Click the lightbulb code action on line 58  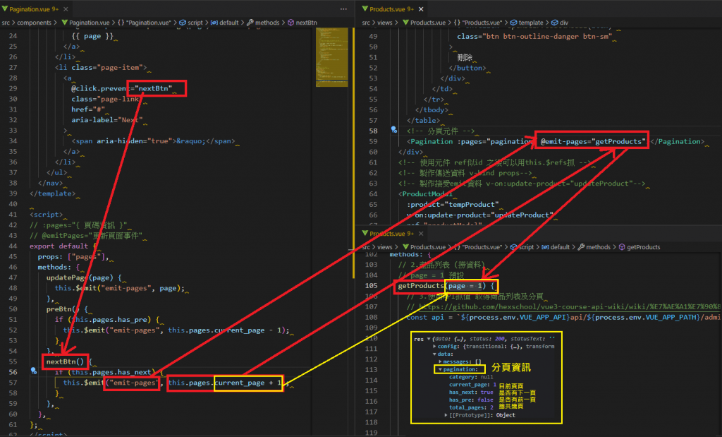click(394, 129)
